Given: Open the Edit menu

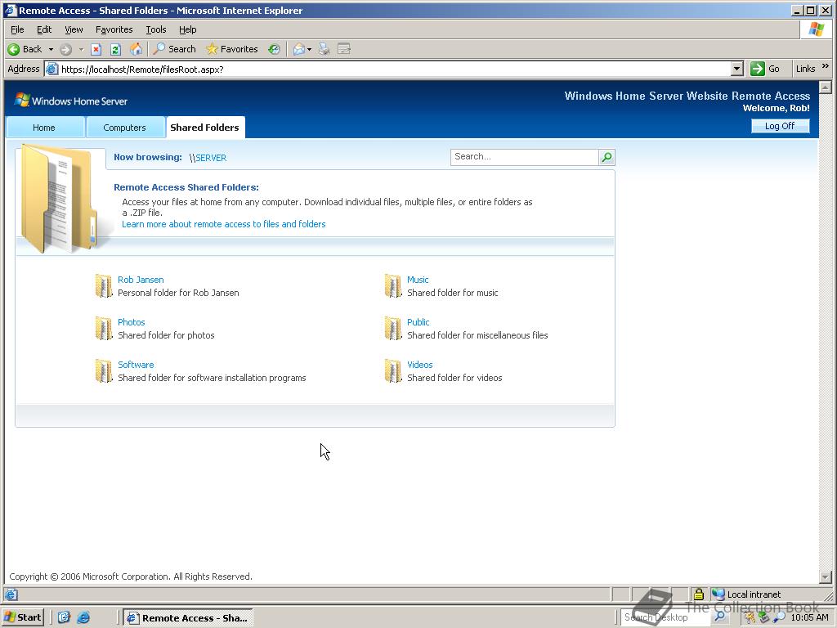Looking at the screenshot, I should click(x=44, y=30).
